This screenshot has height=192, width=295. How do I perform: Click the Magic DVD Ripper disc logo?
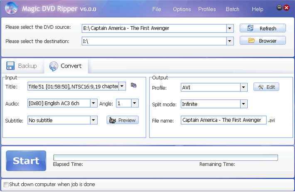[x=11, y=8]
